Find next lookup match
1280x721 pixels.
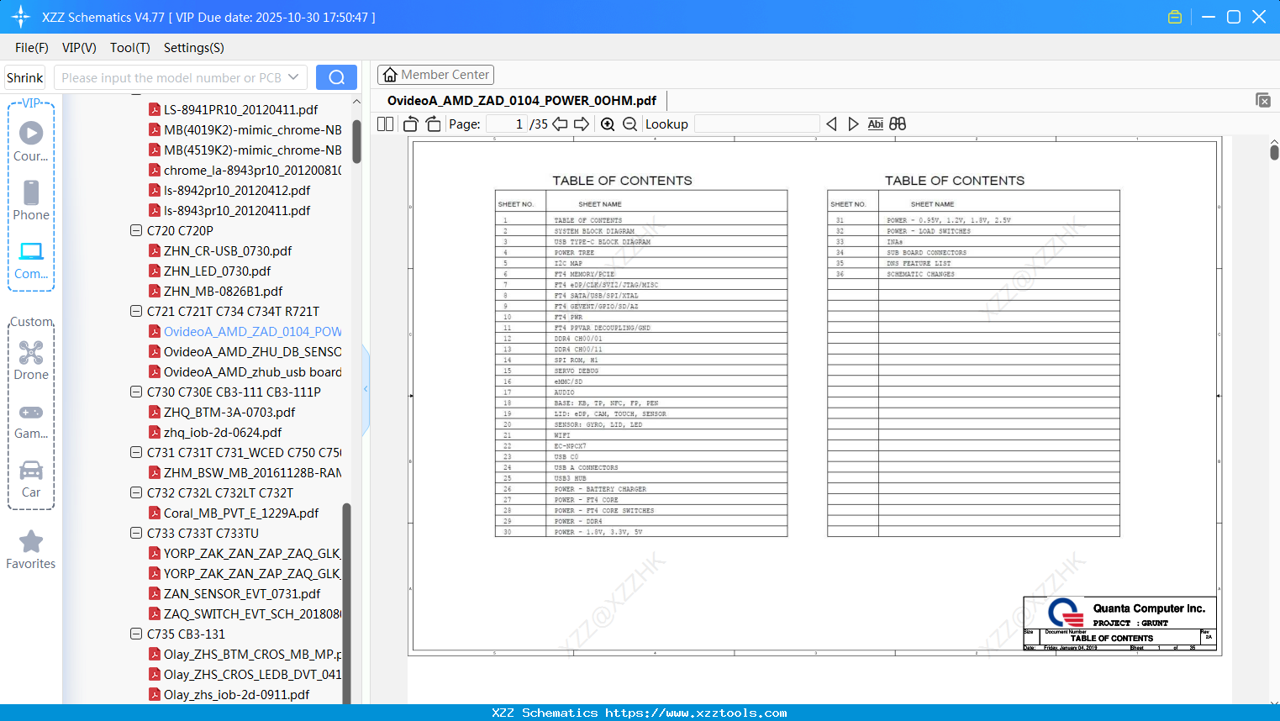(x=853, y=124)
